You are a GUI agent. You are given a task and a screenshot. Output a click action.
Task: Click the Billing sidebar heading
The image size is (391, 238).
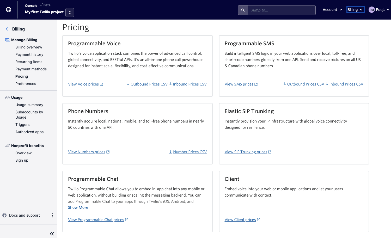pos(19,29)
